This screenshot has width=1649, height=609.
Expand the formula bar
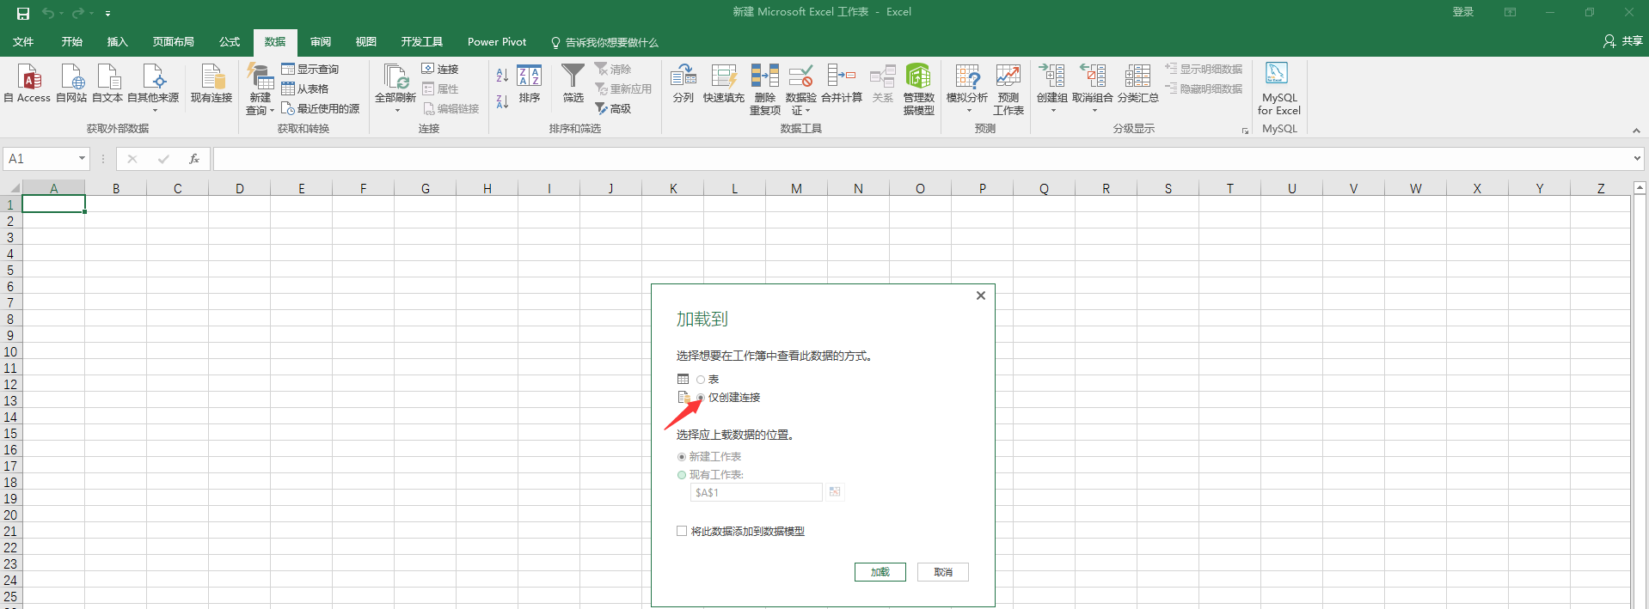pos(1636,159)
